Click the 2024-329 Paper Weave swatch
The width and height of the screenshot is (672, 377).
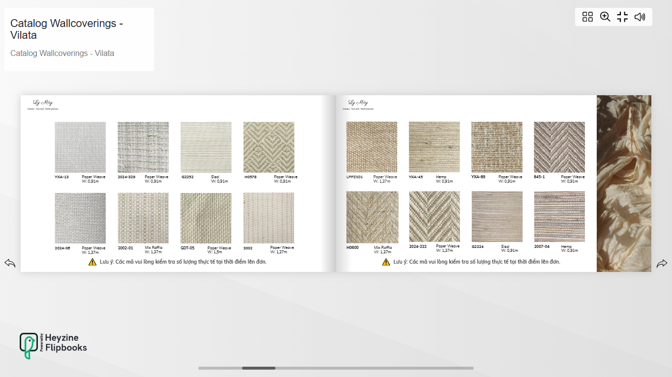[x=143, y=147]
